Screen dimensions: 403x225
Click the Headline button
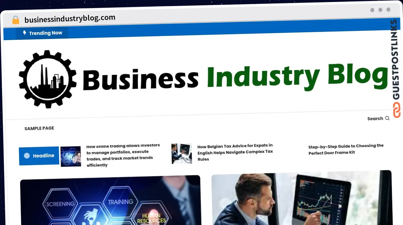[39, 156]
